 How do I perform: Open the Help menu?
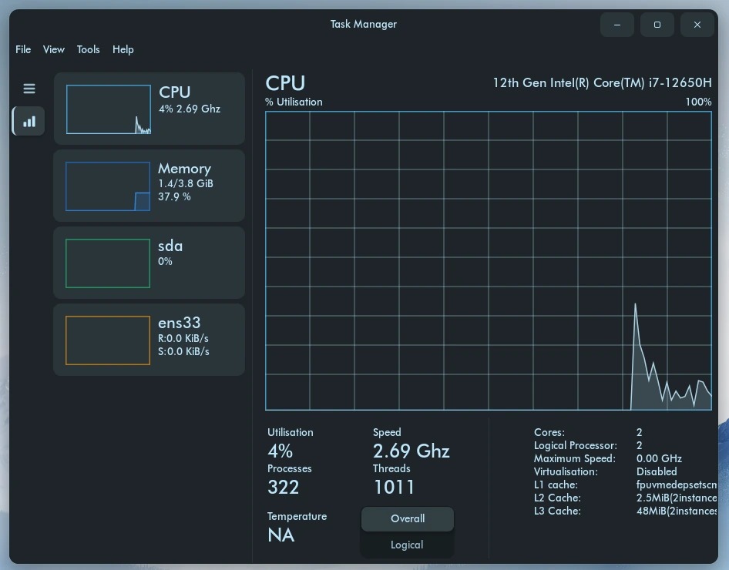pyautogui.click(x=123, y=49)
